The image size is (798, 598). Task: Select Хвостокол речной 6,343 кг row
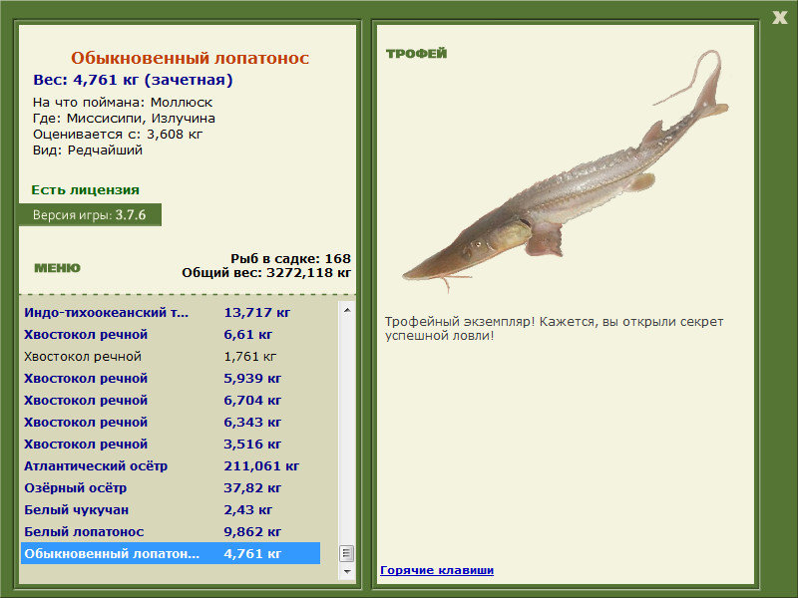coord(171,422)
